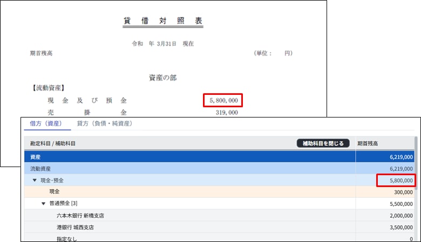Image resolution: width=421 pixels, height=242 pixels.
Task: Switch to the 借方（資産） tab
Action: coord(47,123)
